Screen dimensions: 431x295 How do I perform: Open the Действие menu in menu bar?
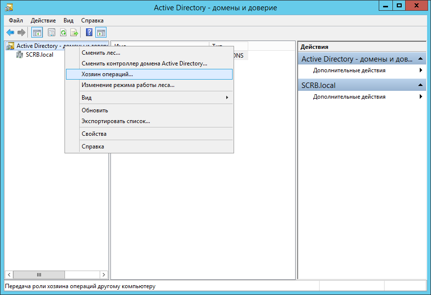pos(43,21)
